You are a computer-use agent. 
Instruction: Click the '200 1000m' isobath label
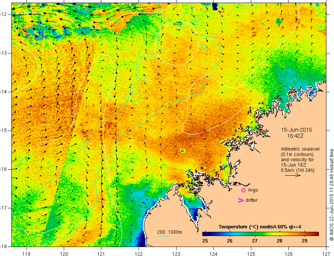point(170,232)
